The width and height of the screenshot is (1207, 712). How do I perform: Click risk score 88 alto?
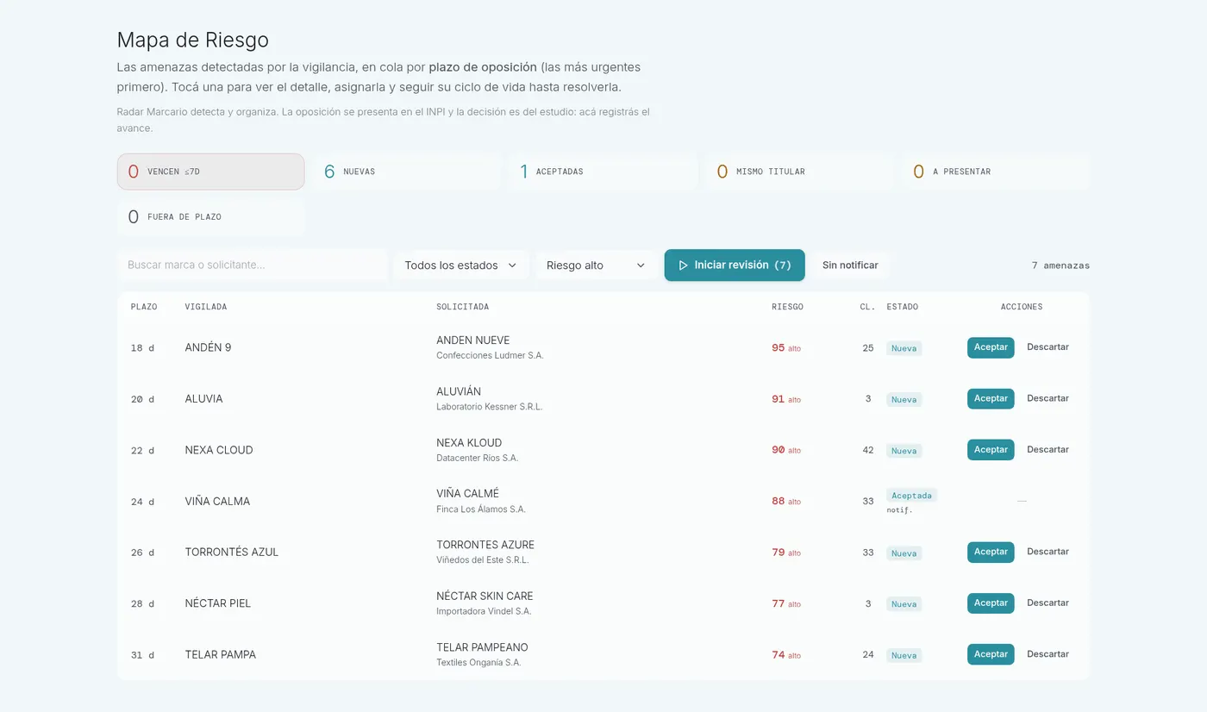click(x=786, y=502)
